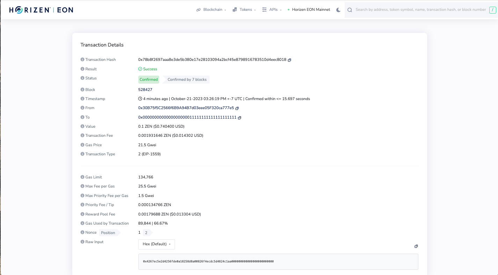Screen dimensions: 498x275
Task: Click info icon beside Transaction Type
Action: click(82, 154)
